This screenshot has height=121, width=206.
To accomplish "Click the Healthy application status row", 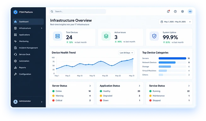I will (120, 91).
